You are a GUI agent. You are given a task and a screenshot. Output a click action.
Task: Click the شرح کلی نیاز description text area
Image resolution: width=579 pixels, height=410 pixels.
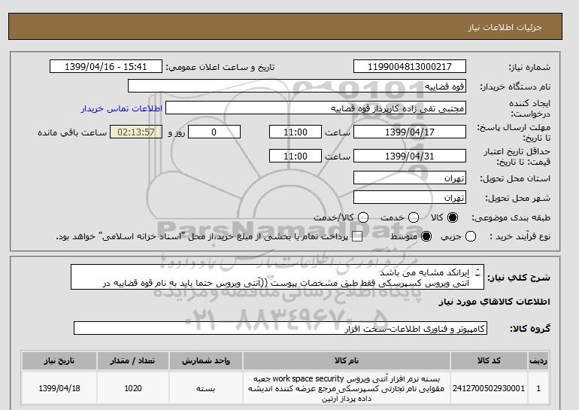(277, 277)
